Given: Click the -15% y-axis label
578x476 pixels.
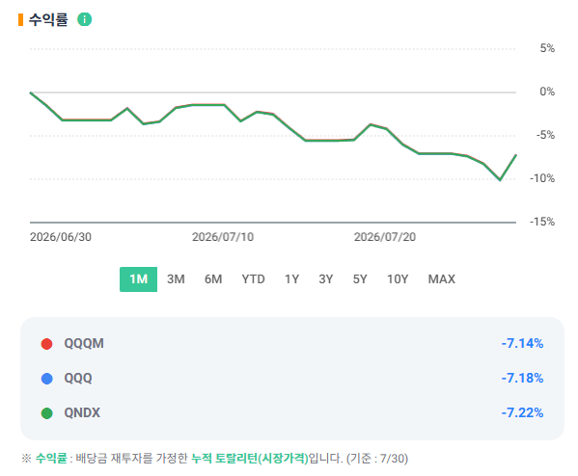Looking at the screenshot, I should (x=542, y=222).
